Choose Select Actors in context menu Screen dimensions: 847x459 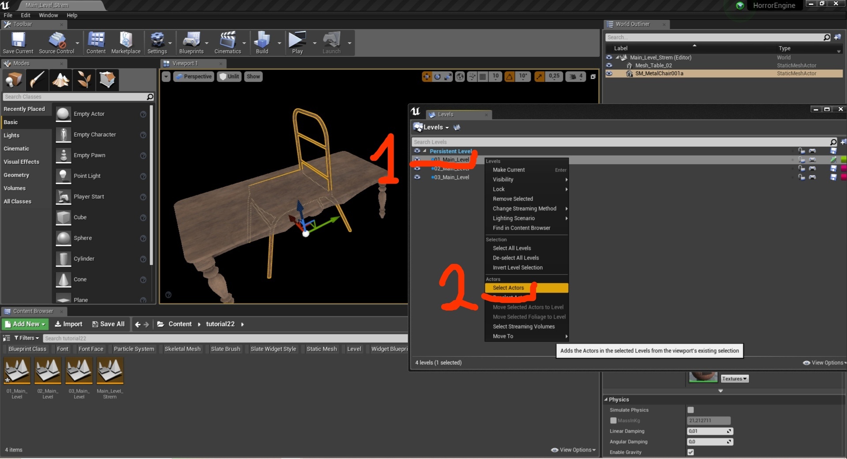click(x=526, y=288)
